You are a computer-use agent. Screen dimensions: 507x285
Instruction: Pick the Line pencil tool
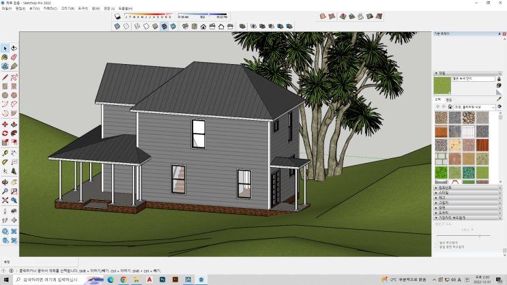5,77
